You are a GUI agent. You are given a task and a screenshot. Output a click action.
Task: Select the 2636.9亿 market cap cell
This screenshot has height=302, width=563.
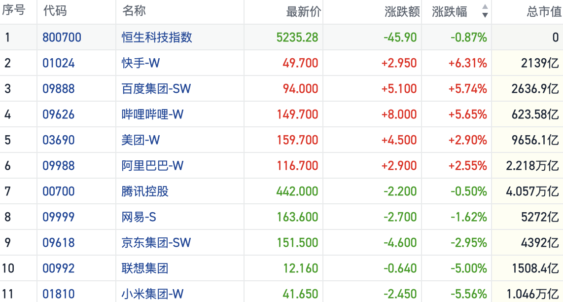click(x=535, y=89)
